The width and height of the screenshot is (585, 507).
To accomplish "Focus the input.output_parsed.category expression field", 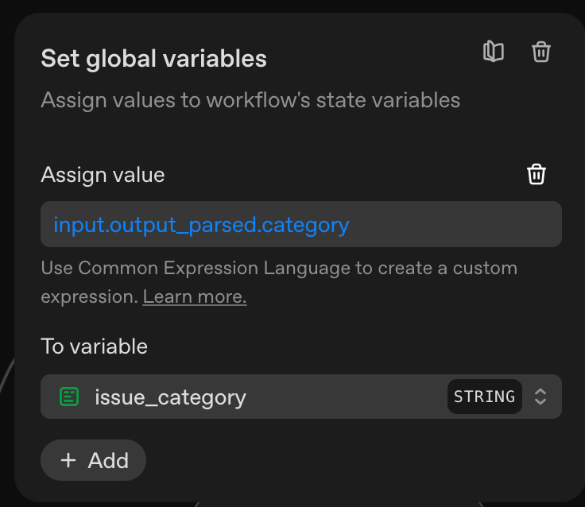I will tap(301, 225).
